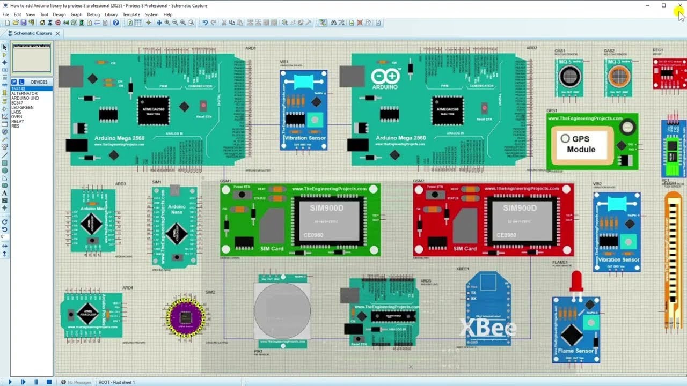Screen dimensions: 687x386
Task: Go to the Home page icon
Action: point(42,23)
